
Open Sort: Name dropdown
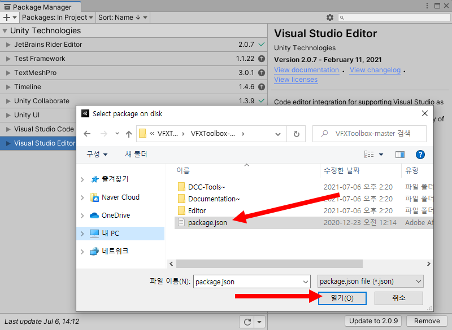pyautogui.click(x=123, y=17)
